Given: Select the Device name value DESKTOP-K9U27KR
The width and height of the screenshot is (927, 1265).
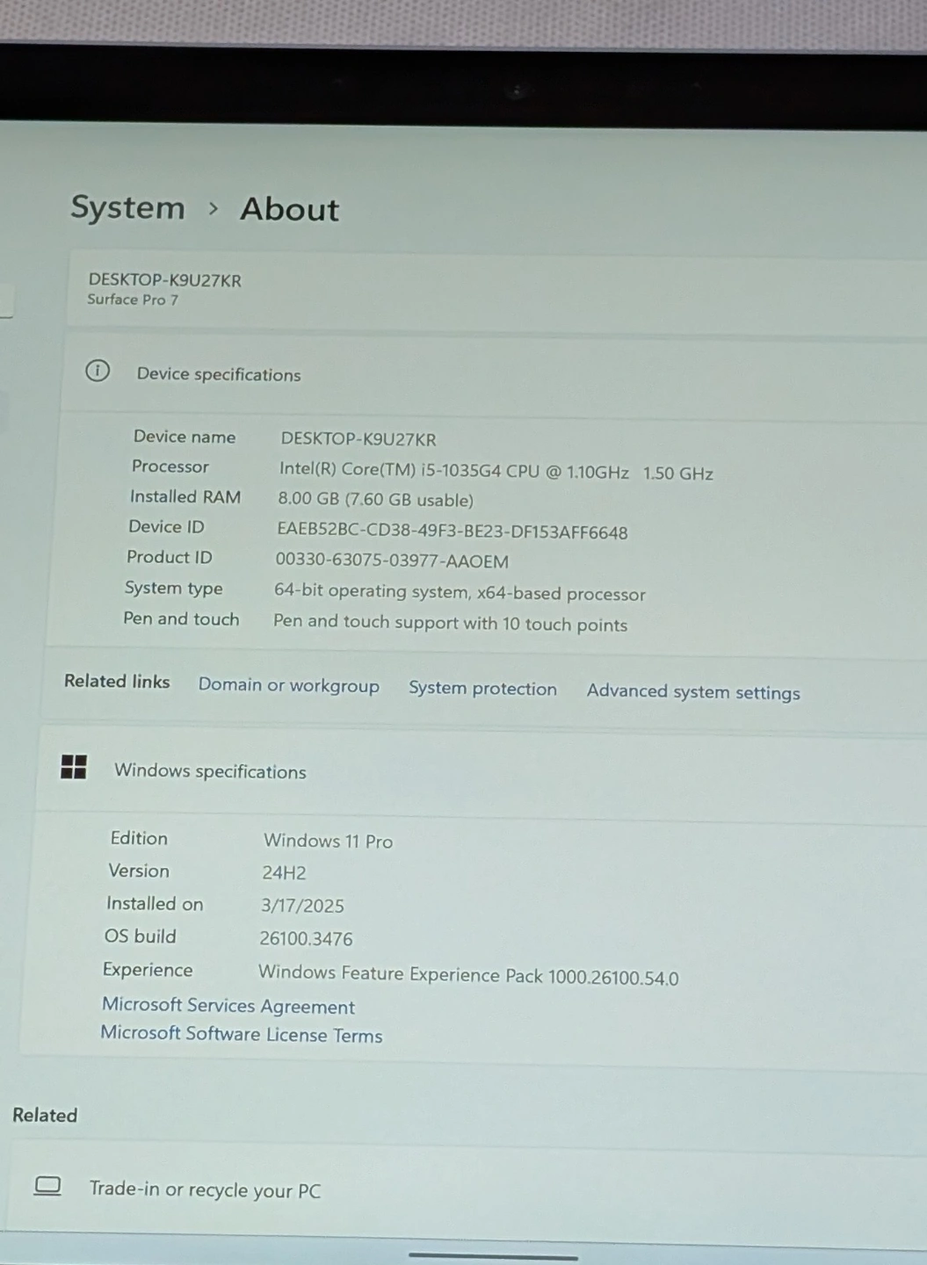Looking at the screenshot, I should (x=358, y=439).
